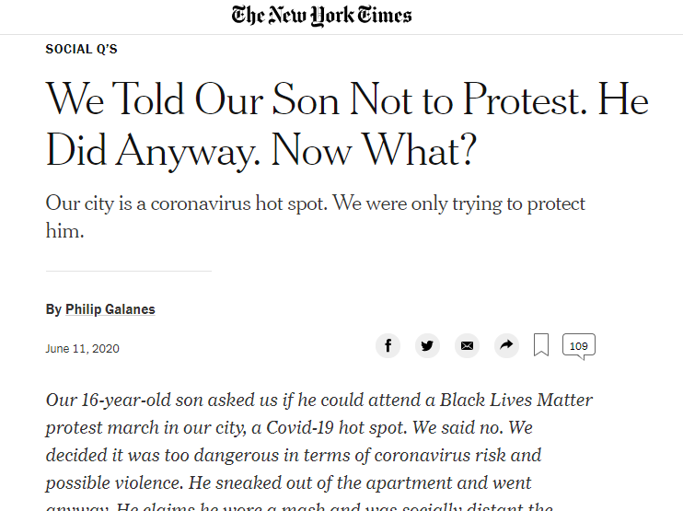This screenshot has height=511, width=683.
Task: Go to The New York Times homepage logo
Action: coord(322,16)
